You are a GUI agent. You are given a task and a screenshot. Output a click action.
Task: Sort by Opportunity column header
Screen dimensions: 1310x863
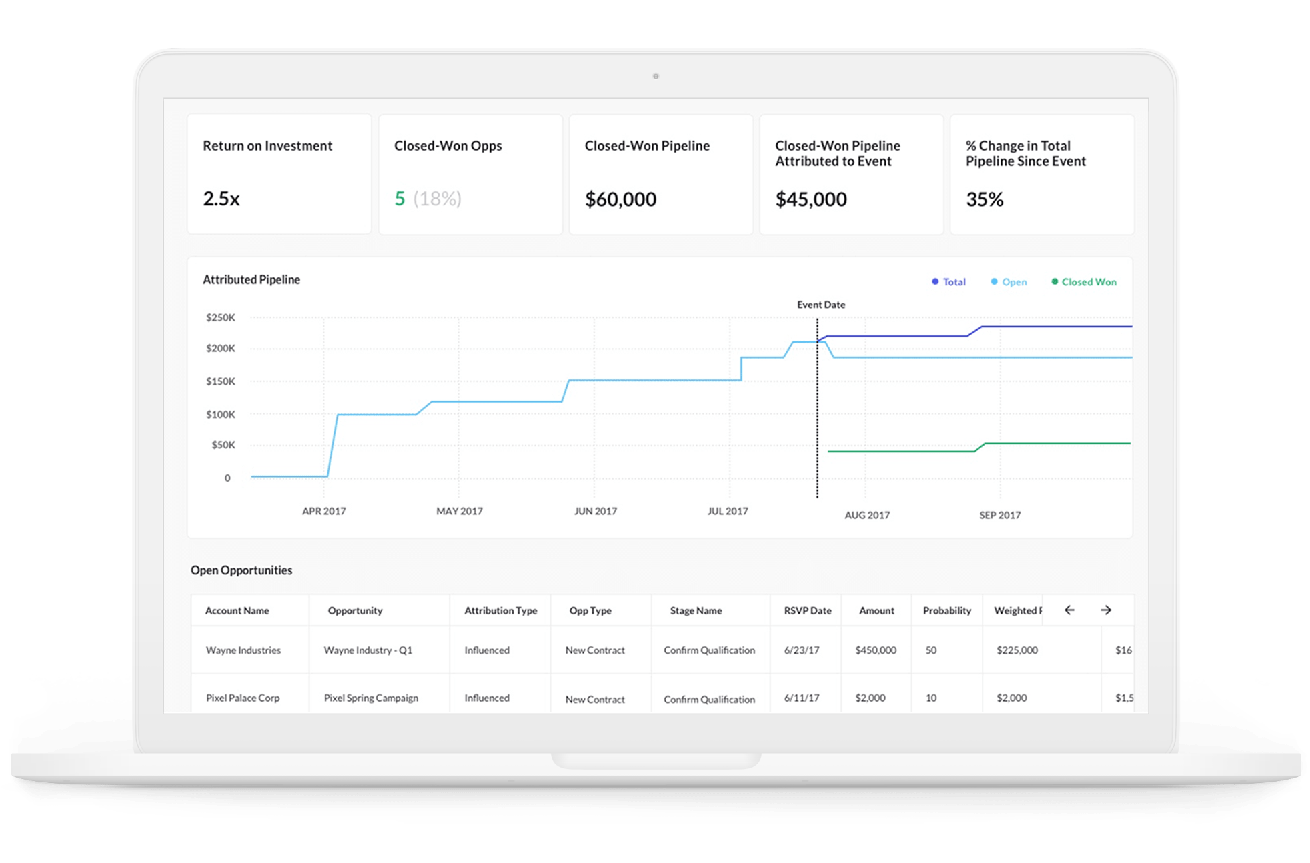tap(355, 610)
